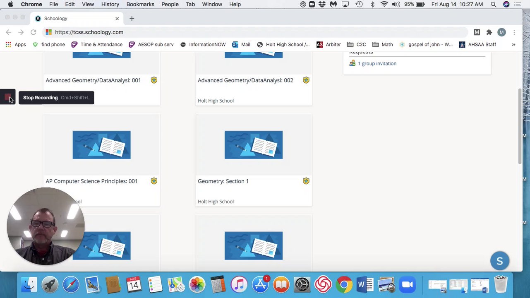
Task: Click the badge icon beside AP Computer Science Principles
Action: click(x=154, y=181)
